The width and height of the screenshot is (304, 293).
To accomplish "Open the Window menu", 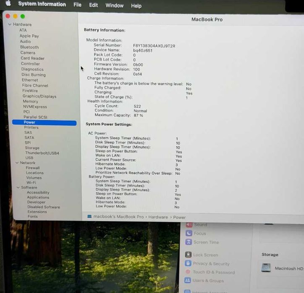I will pyautogui.click(x=114, y=5).
